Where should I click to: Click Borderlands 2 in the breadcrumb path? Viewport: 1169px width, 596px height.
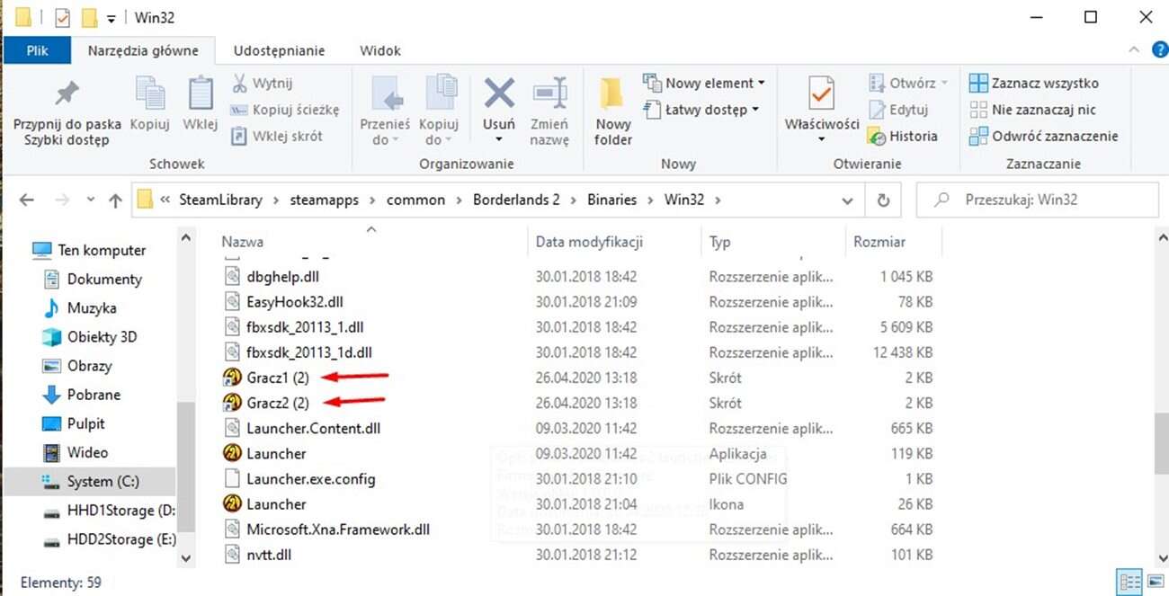tap(516, 200)
